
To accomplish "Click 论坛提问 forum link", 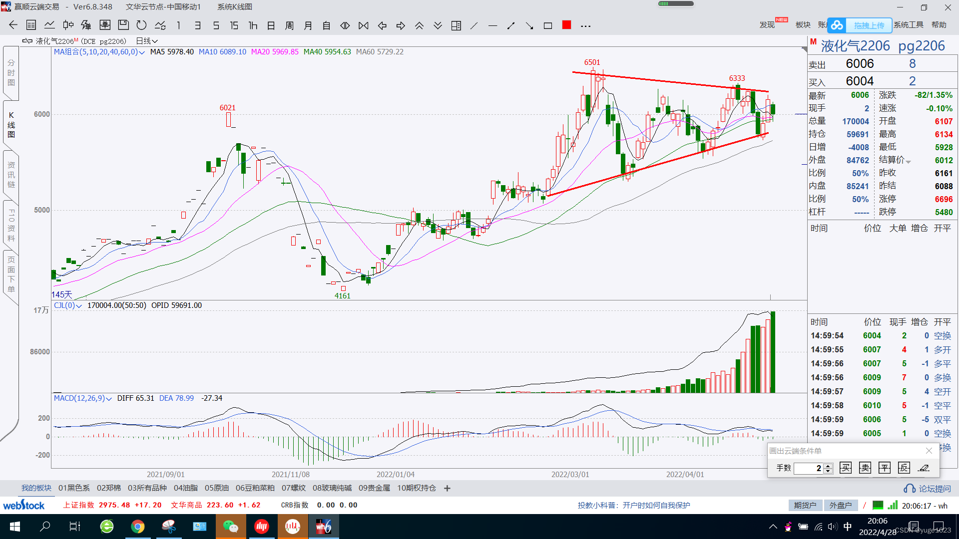I will (928, 489).
